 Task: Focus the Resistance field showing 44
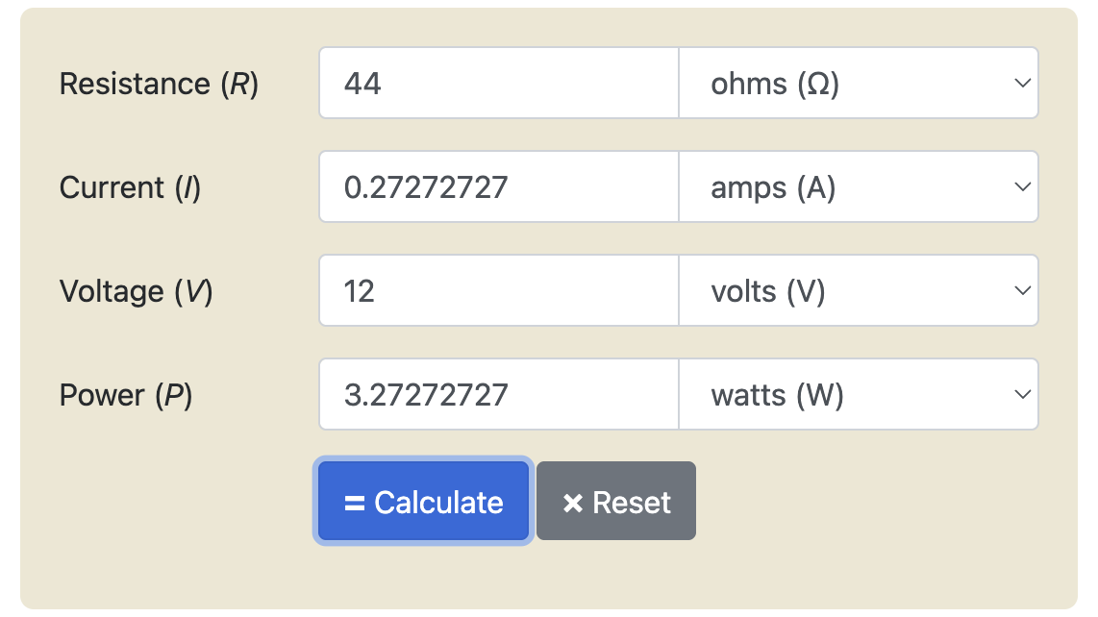[499, 84]
